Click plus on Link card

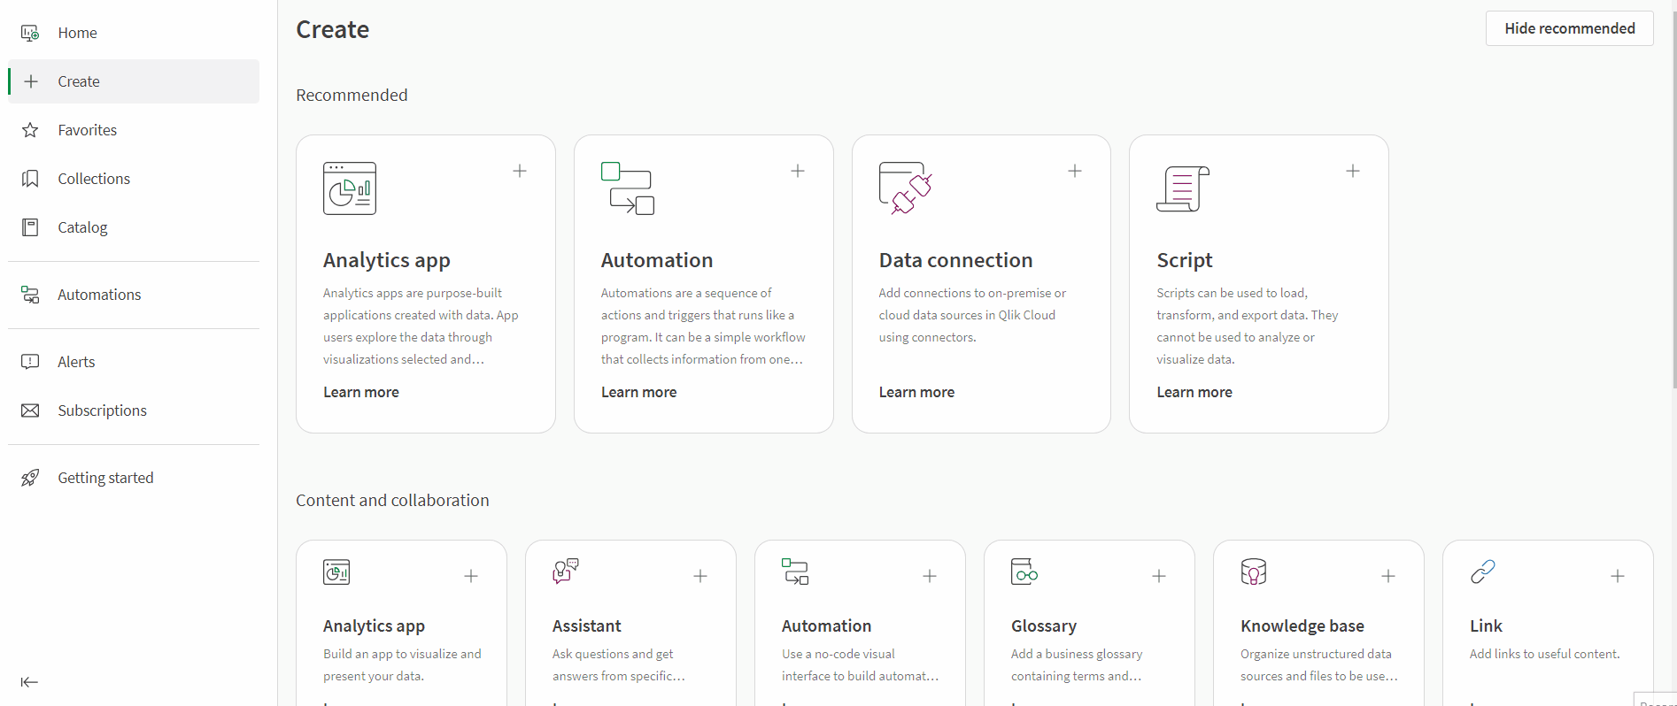pyautogui.click(x=1618, y=576)
